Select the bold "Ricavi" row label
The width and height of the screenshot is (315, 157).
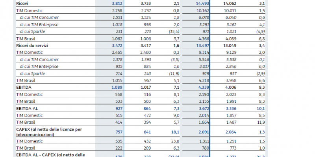click(x=22, y=4)
